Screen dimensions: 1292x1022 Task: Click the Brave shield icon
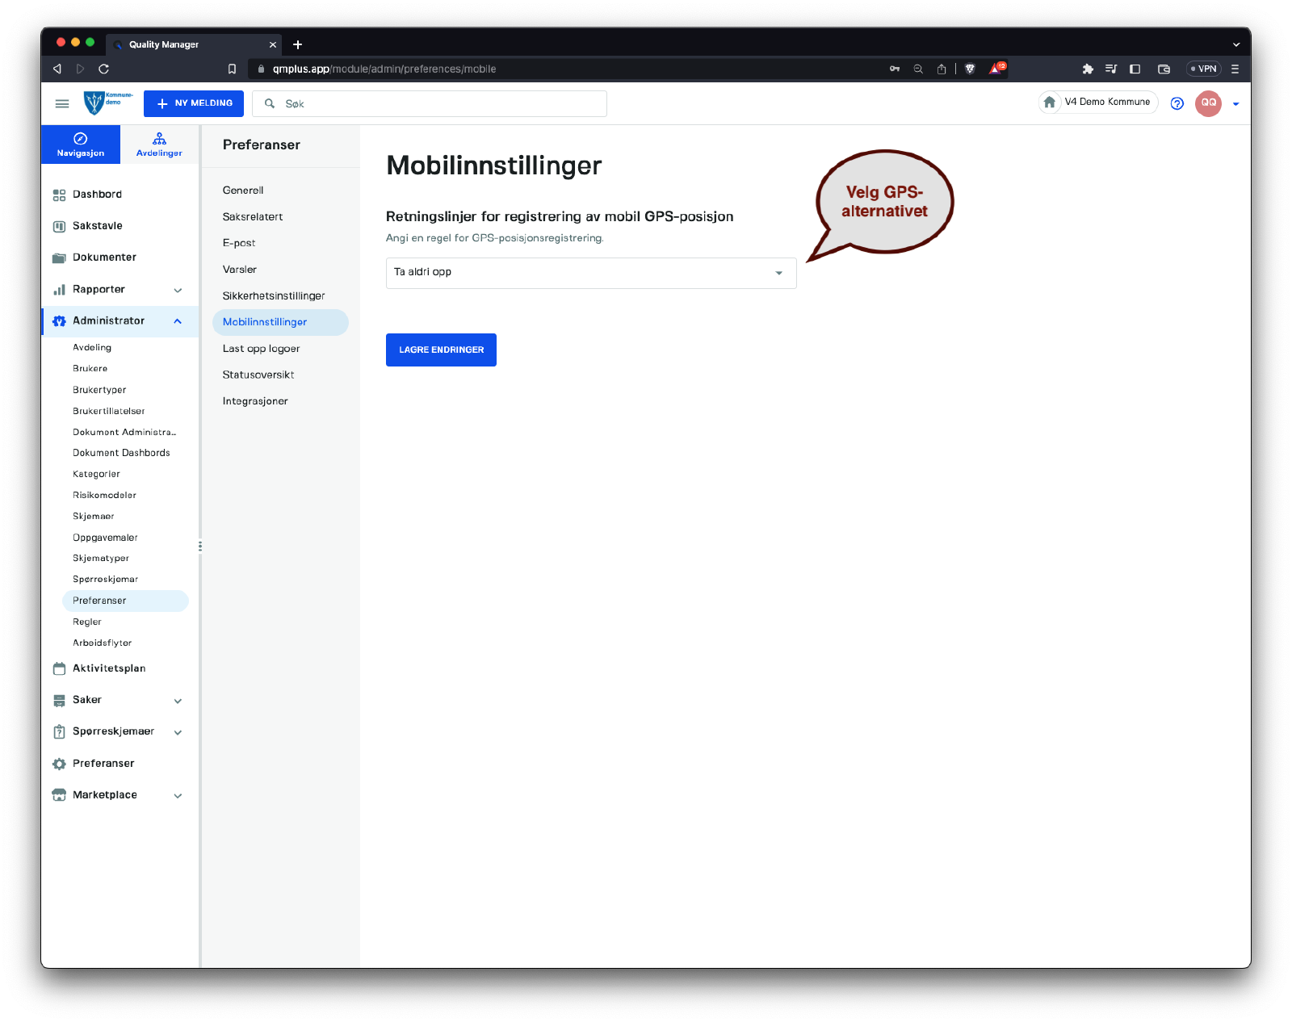pyautogui.click(x=970, y=69)
